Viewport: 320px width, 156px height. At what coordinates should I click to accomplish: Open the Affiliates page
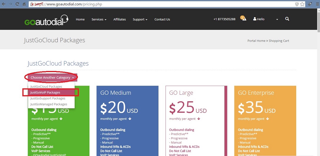click(120, 19)
